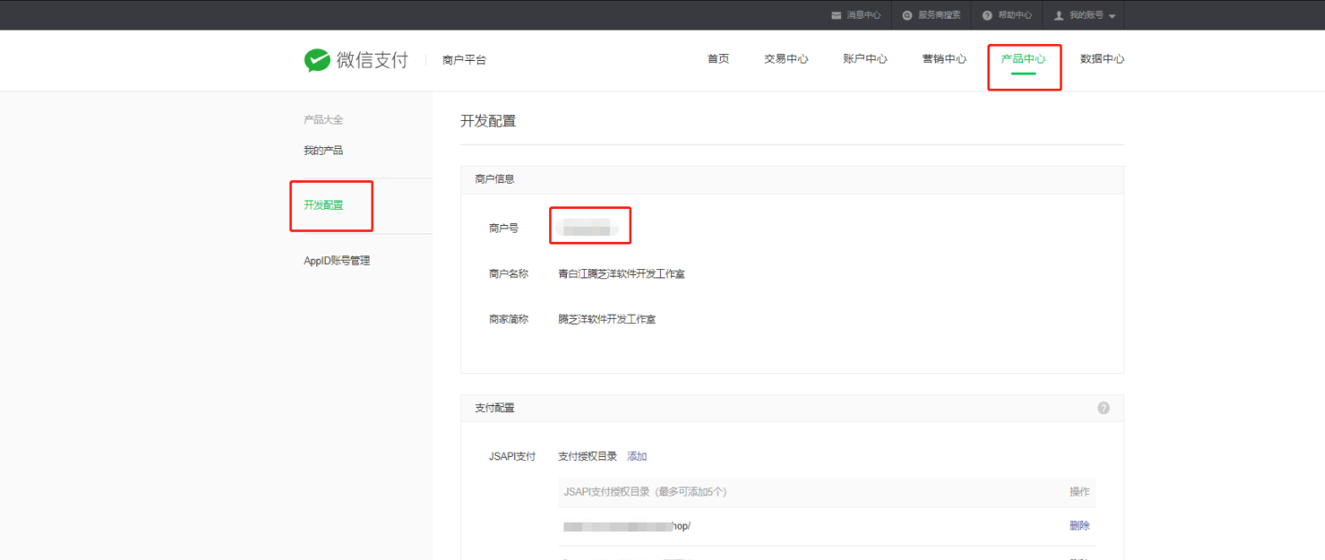This screenshot has width=1325, height=560.
Task: Click the 开发配置 page heading
Action: [x=488, y=121]
